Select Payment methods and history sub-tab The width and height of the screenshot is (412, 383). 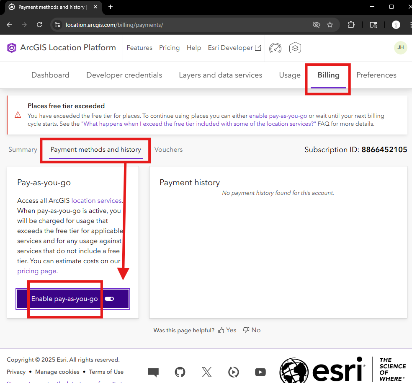(x=95, y=150)
